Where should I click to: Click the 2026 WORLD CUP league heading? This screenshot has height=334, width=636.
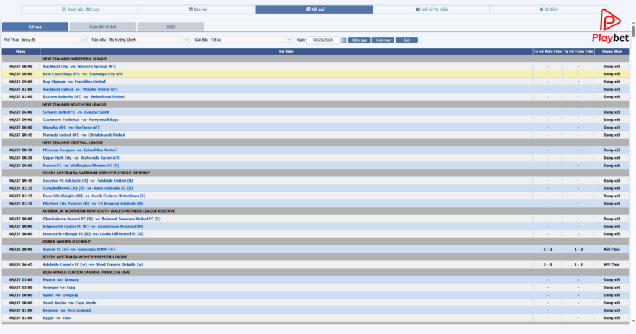pos(86,273)
